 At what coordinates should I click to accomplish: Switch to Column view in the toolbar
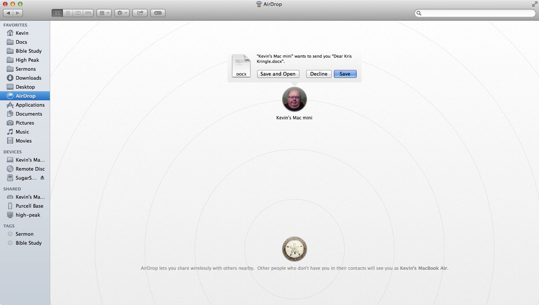[78, 13]
